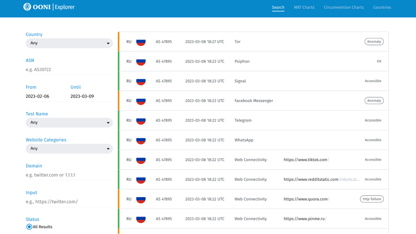Click the OONI Explorer logo

coord(49,7)
